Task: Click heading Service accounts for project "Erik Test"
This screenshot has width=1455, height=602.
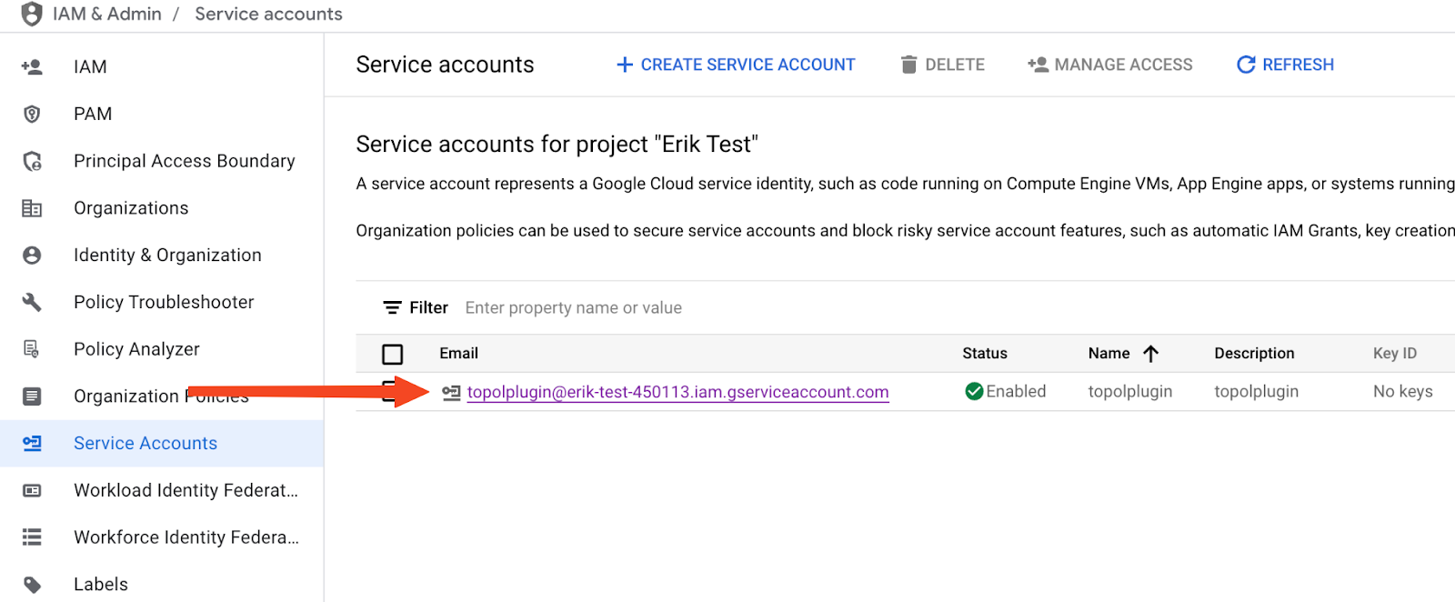Action: 557,144
